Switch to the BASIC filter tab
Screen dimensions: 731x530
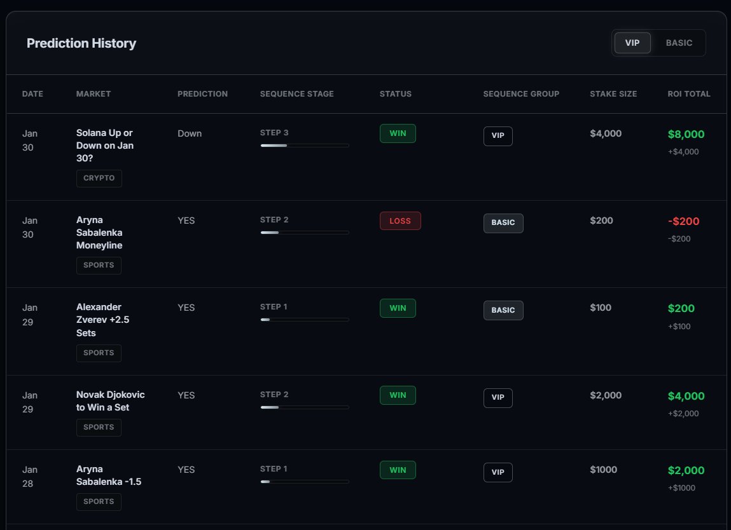click(679, 43)
